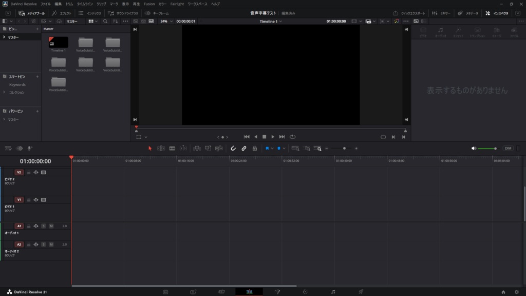Stop playback in the viewer
Screen dimensions: 526x296
coord(265,137)
